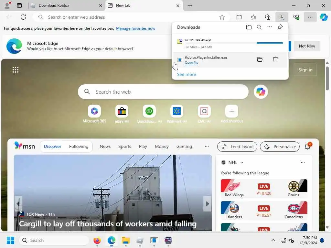Open split screen icon in toolbar
The width and height of the screenshot is (331, 248).
coord(239,17)
